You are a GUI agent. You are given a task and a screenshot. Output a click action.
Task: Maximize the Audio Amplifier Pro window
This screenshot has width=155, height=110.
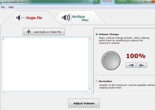click(149, 1)
